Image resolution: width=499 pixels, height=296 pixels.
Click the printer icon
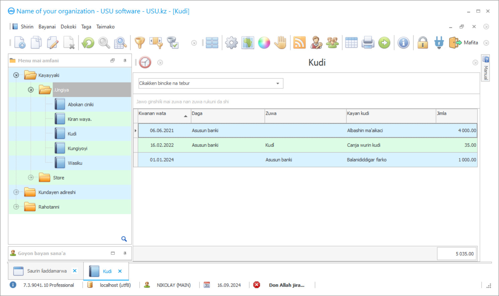point(368,43)
